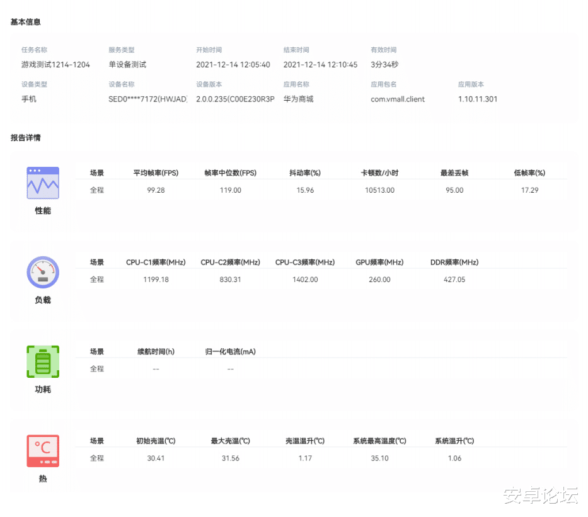Click 全程 in the performance row
The height and width of the screenshot is (517, 588).
tap(97, 190)
